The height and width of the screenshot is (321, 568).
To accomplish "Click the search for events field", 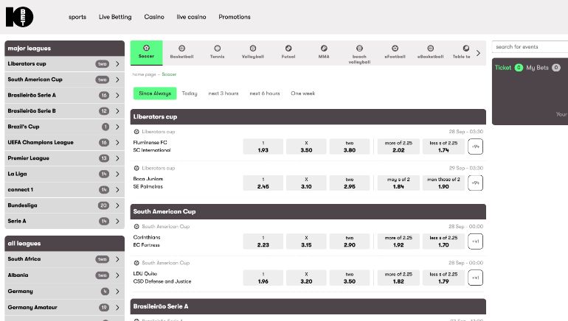I will [530, 46].
